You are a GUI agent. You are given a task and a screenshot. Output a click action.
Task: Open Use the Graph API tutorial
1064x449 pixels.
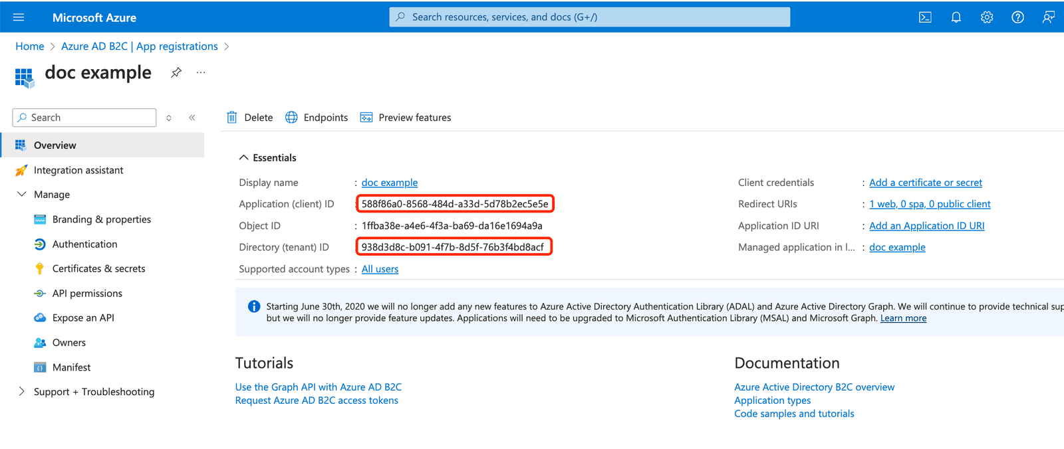coord(319,387)
